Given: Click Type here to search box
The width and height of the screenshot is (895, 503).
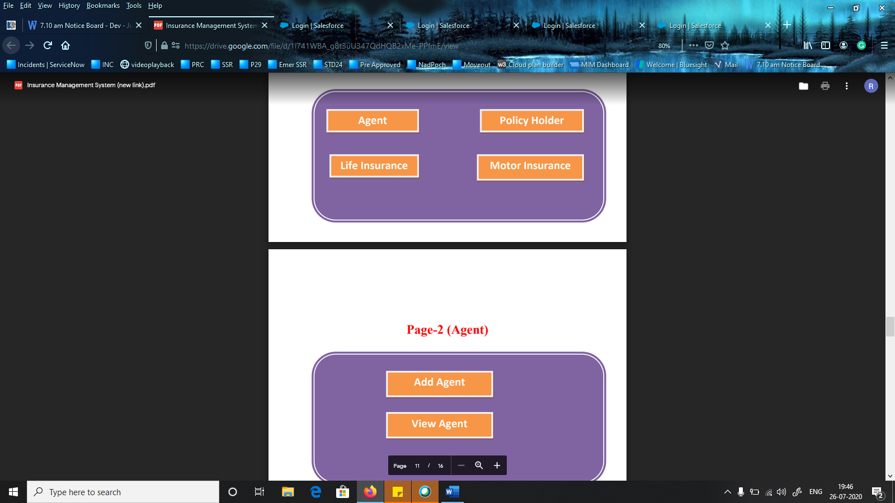Looking at the screenshot, I should 123,492.
